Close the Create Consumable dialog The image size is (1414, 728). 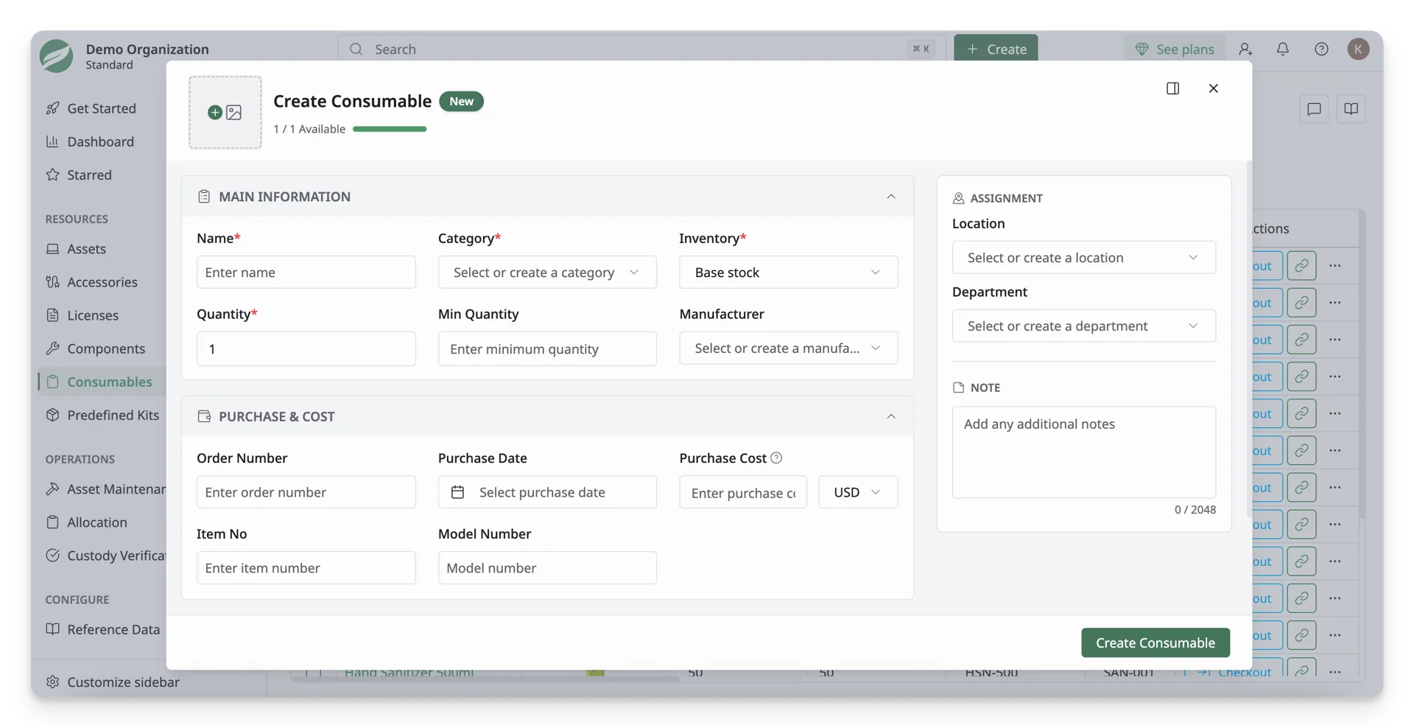pyautogui.click(x=1213, y=88)
